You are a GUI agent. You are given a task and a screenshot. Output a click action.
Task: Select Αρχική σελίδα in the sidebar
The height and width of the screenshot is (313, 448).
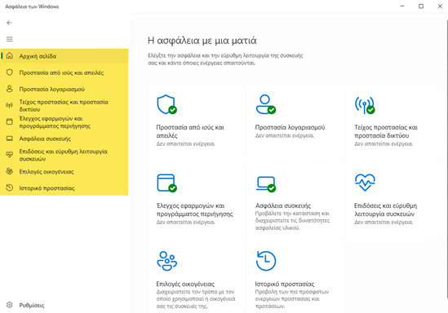pos(64,56)
